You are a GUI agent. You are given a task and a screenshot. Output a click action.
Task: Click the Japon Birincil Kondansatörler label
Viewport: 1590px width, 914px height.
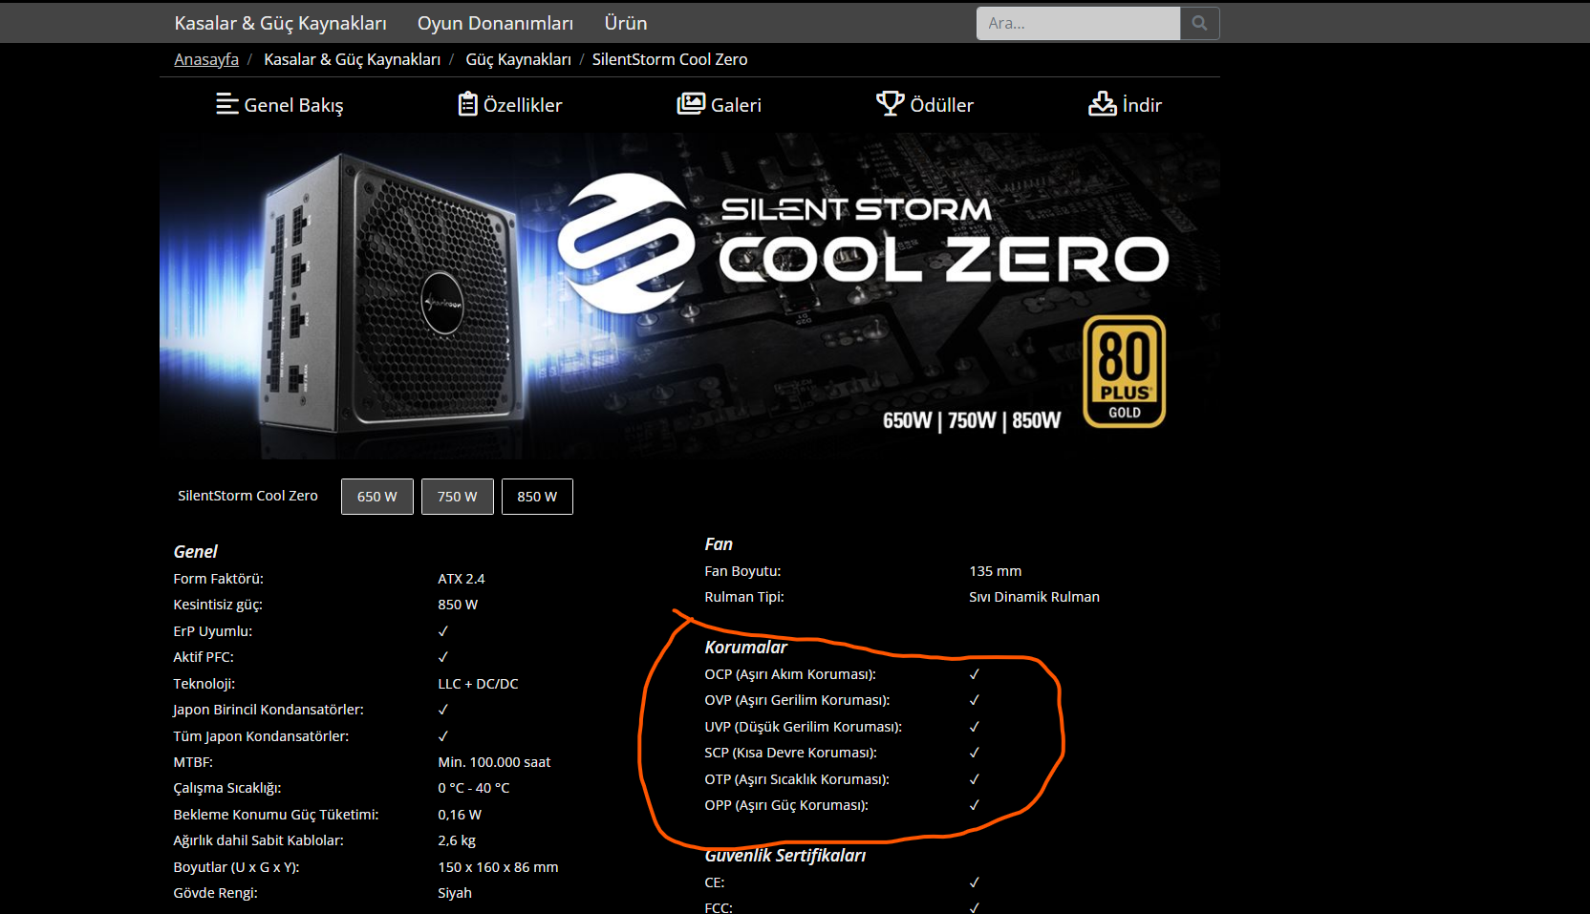point(269,710)
